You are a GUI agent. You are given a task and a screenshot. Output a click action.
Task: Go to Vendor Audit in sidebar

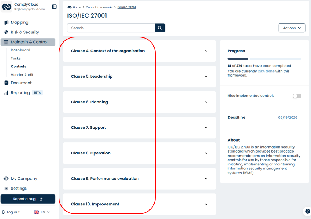click(x=22, y=75)
